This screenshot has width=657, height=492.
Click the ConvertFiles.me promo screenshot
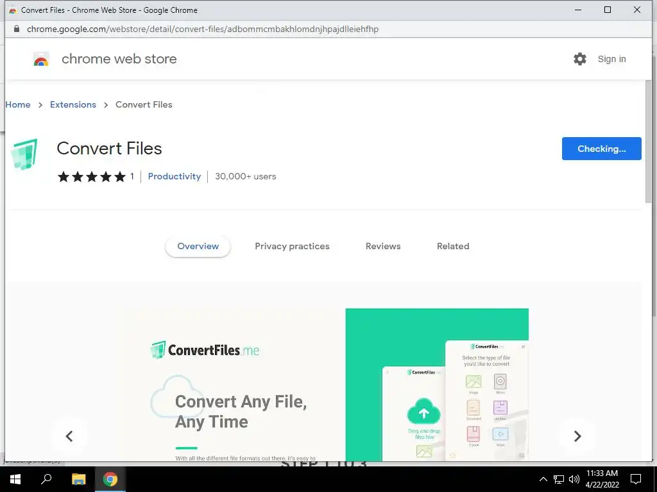(323, 385)
